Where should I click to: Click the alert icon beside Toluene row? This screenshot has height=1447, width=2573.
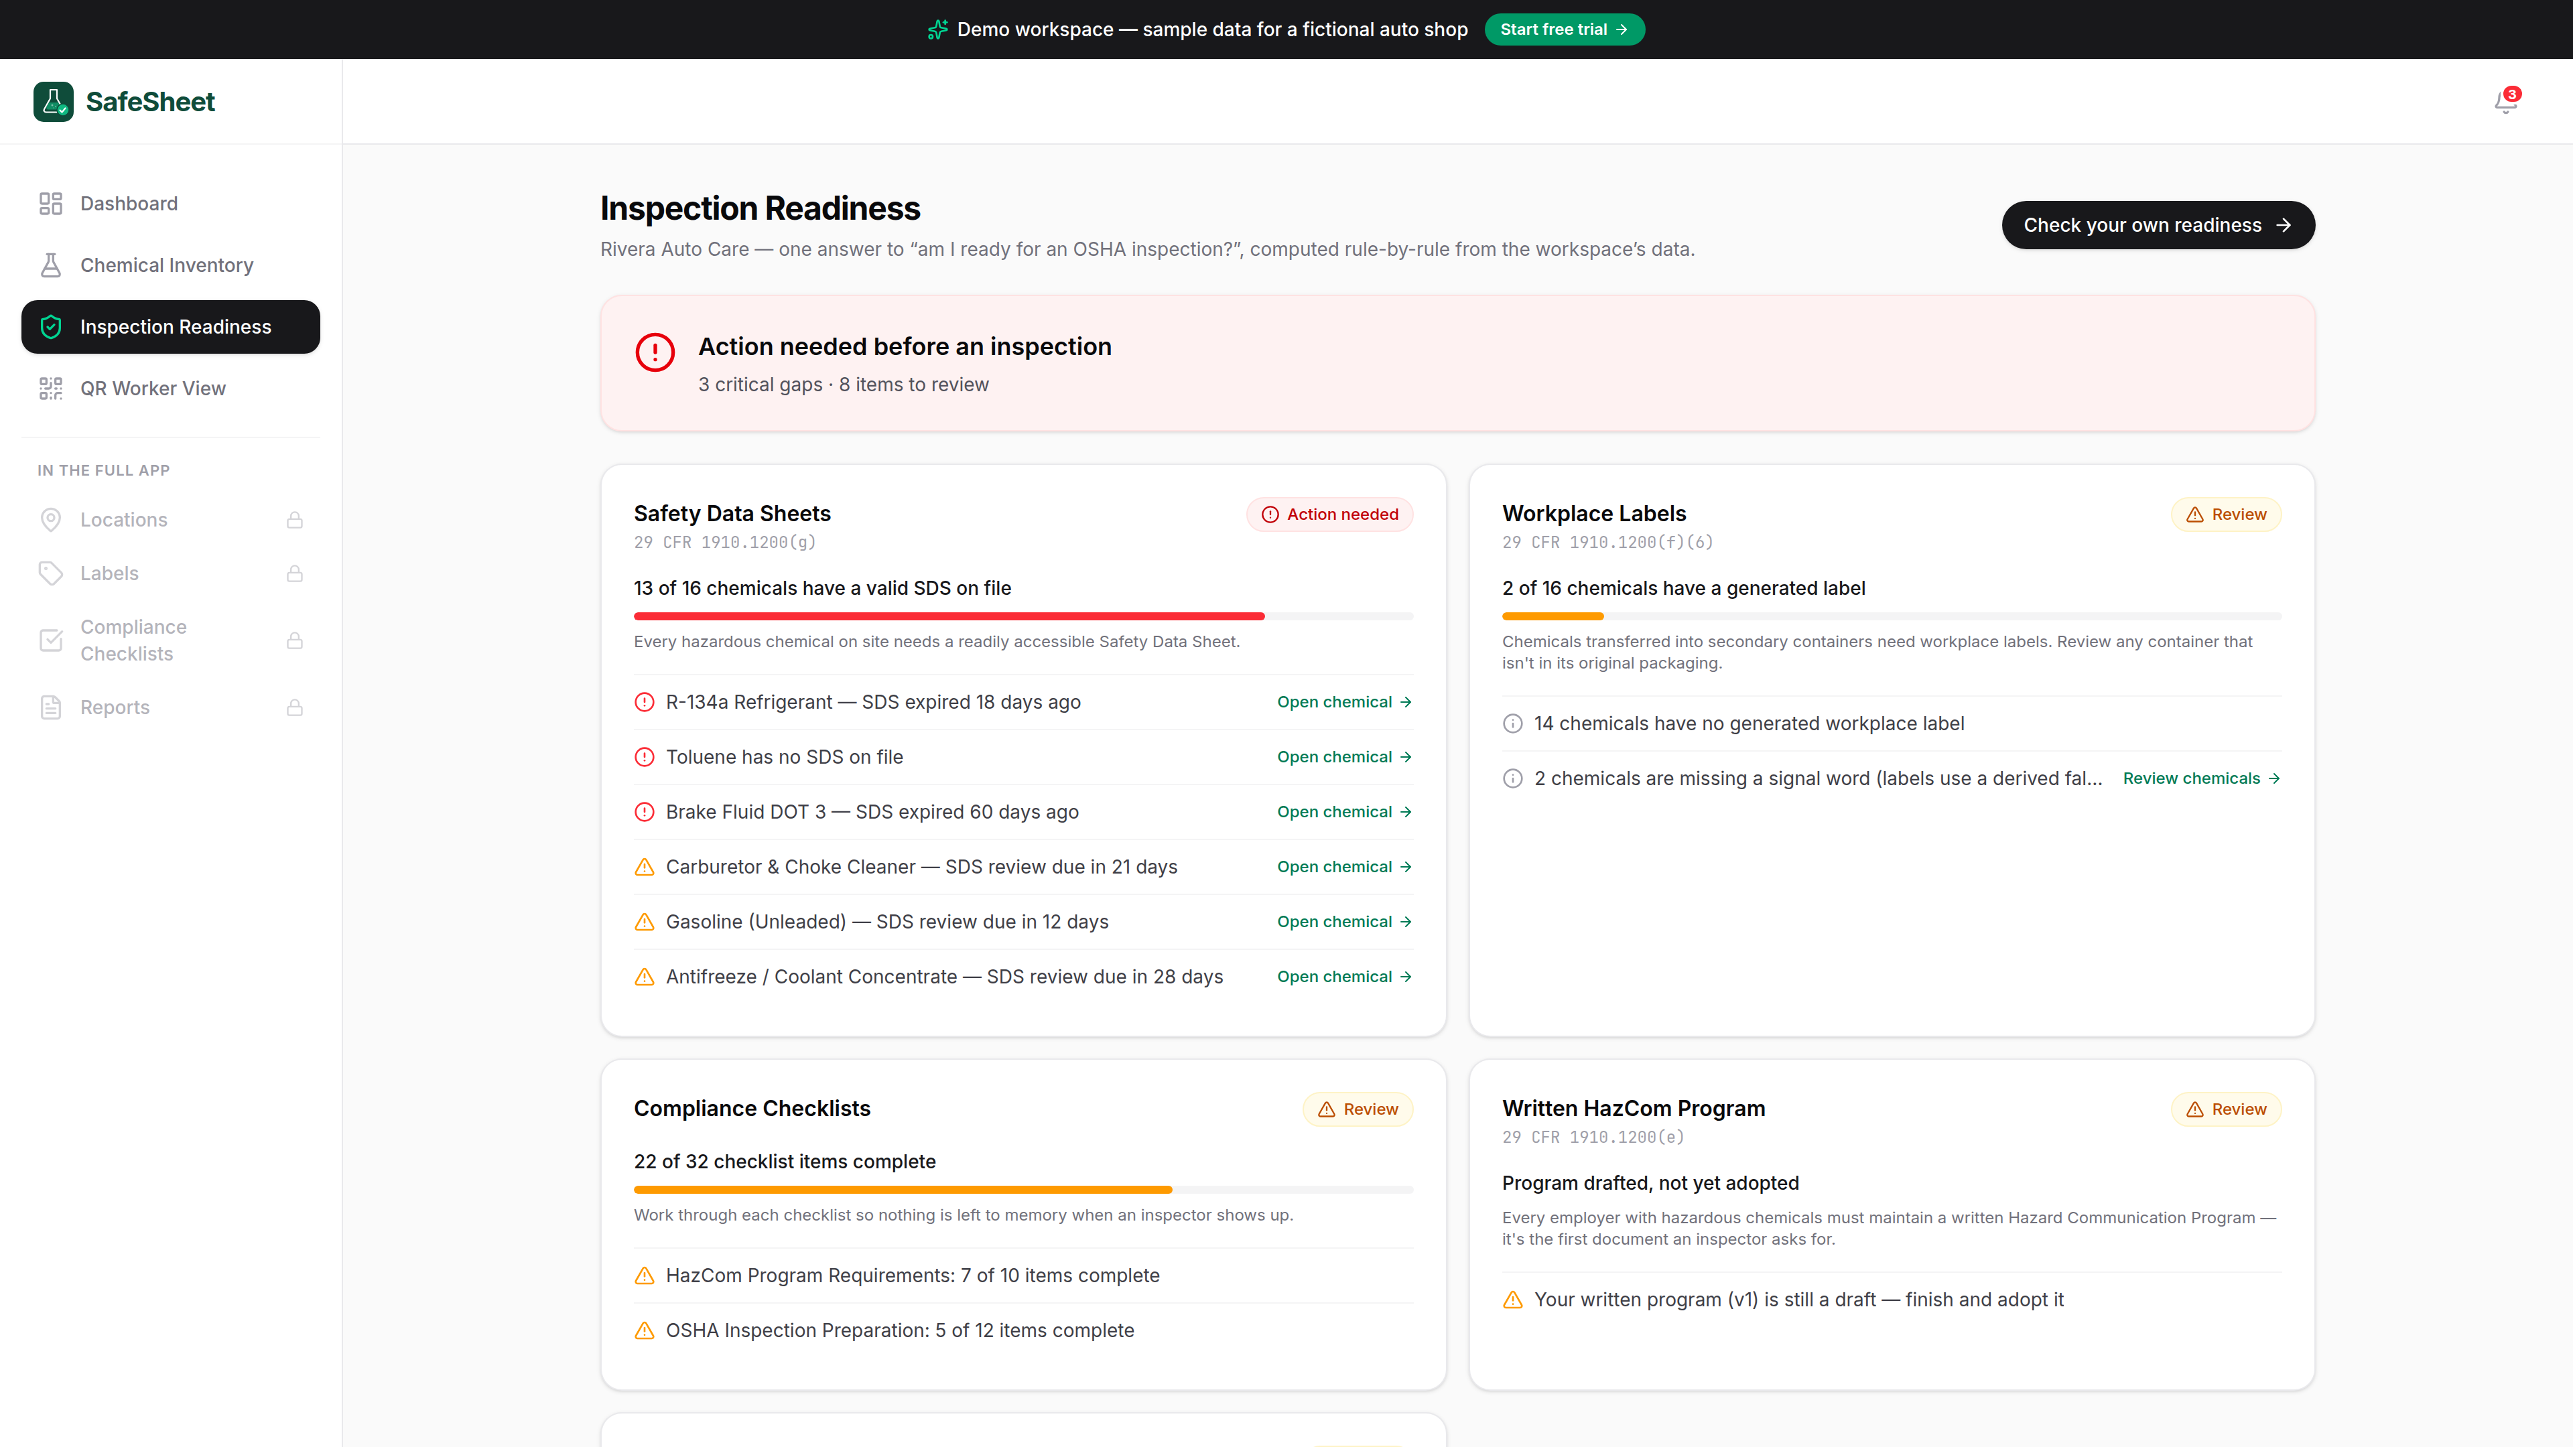click(644, 757)
